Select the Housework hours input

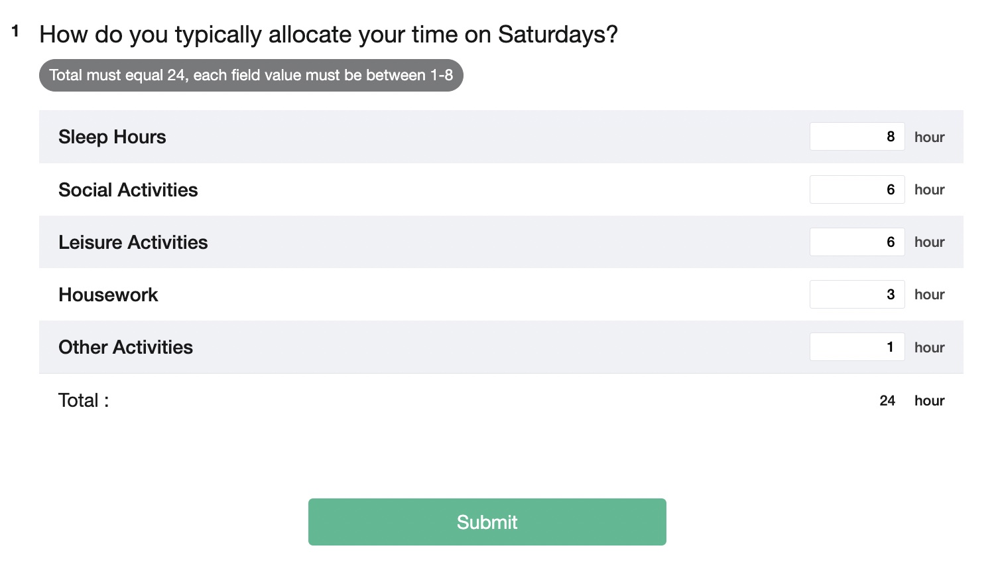click(857, 294)
